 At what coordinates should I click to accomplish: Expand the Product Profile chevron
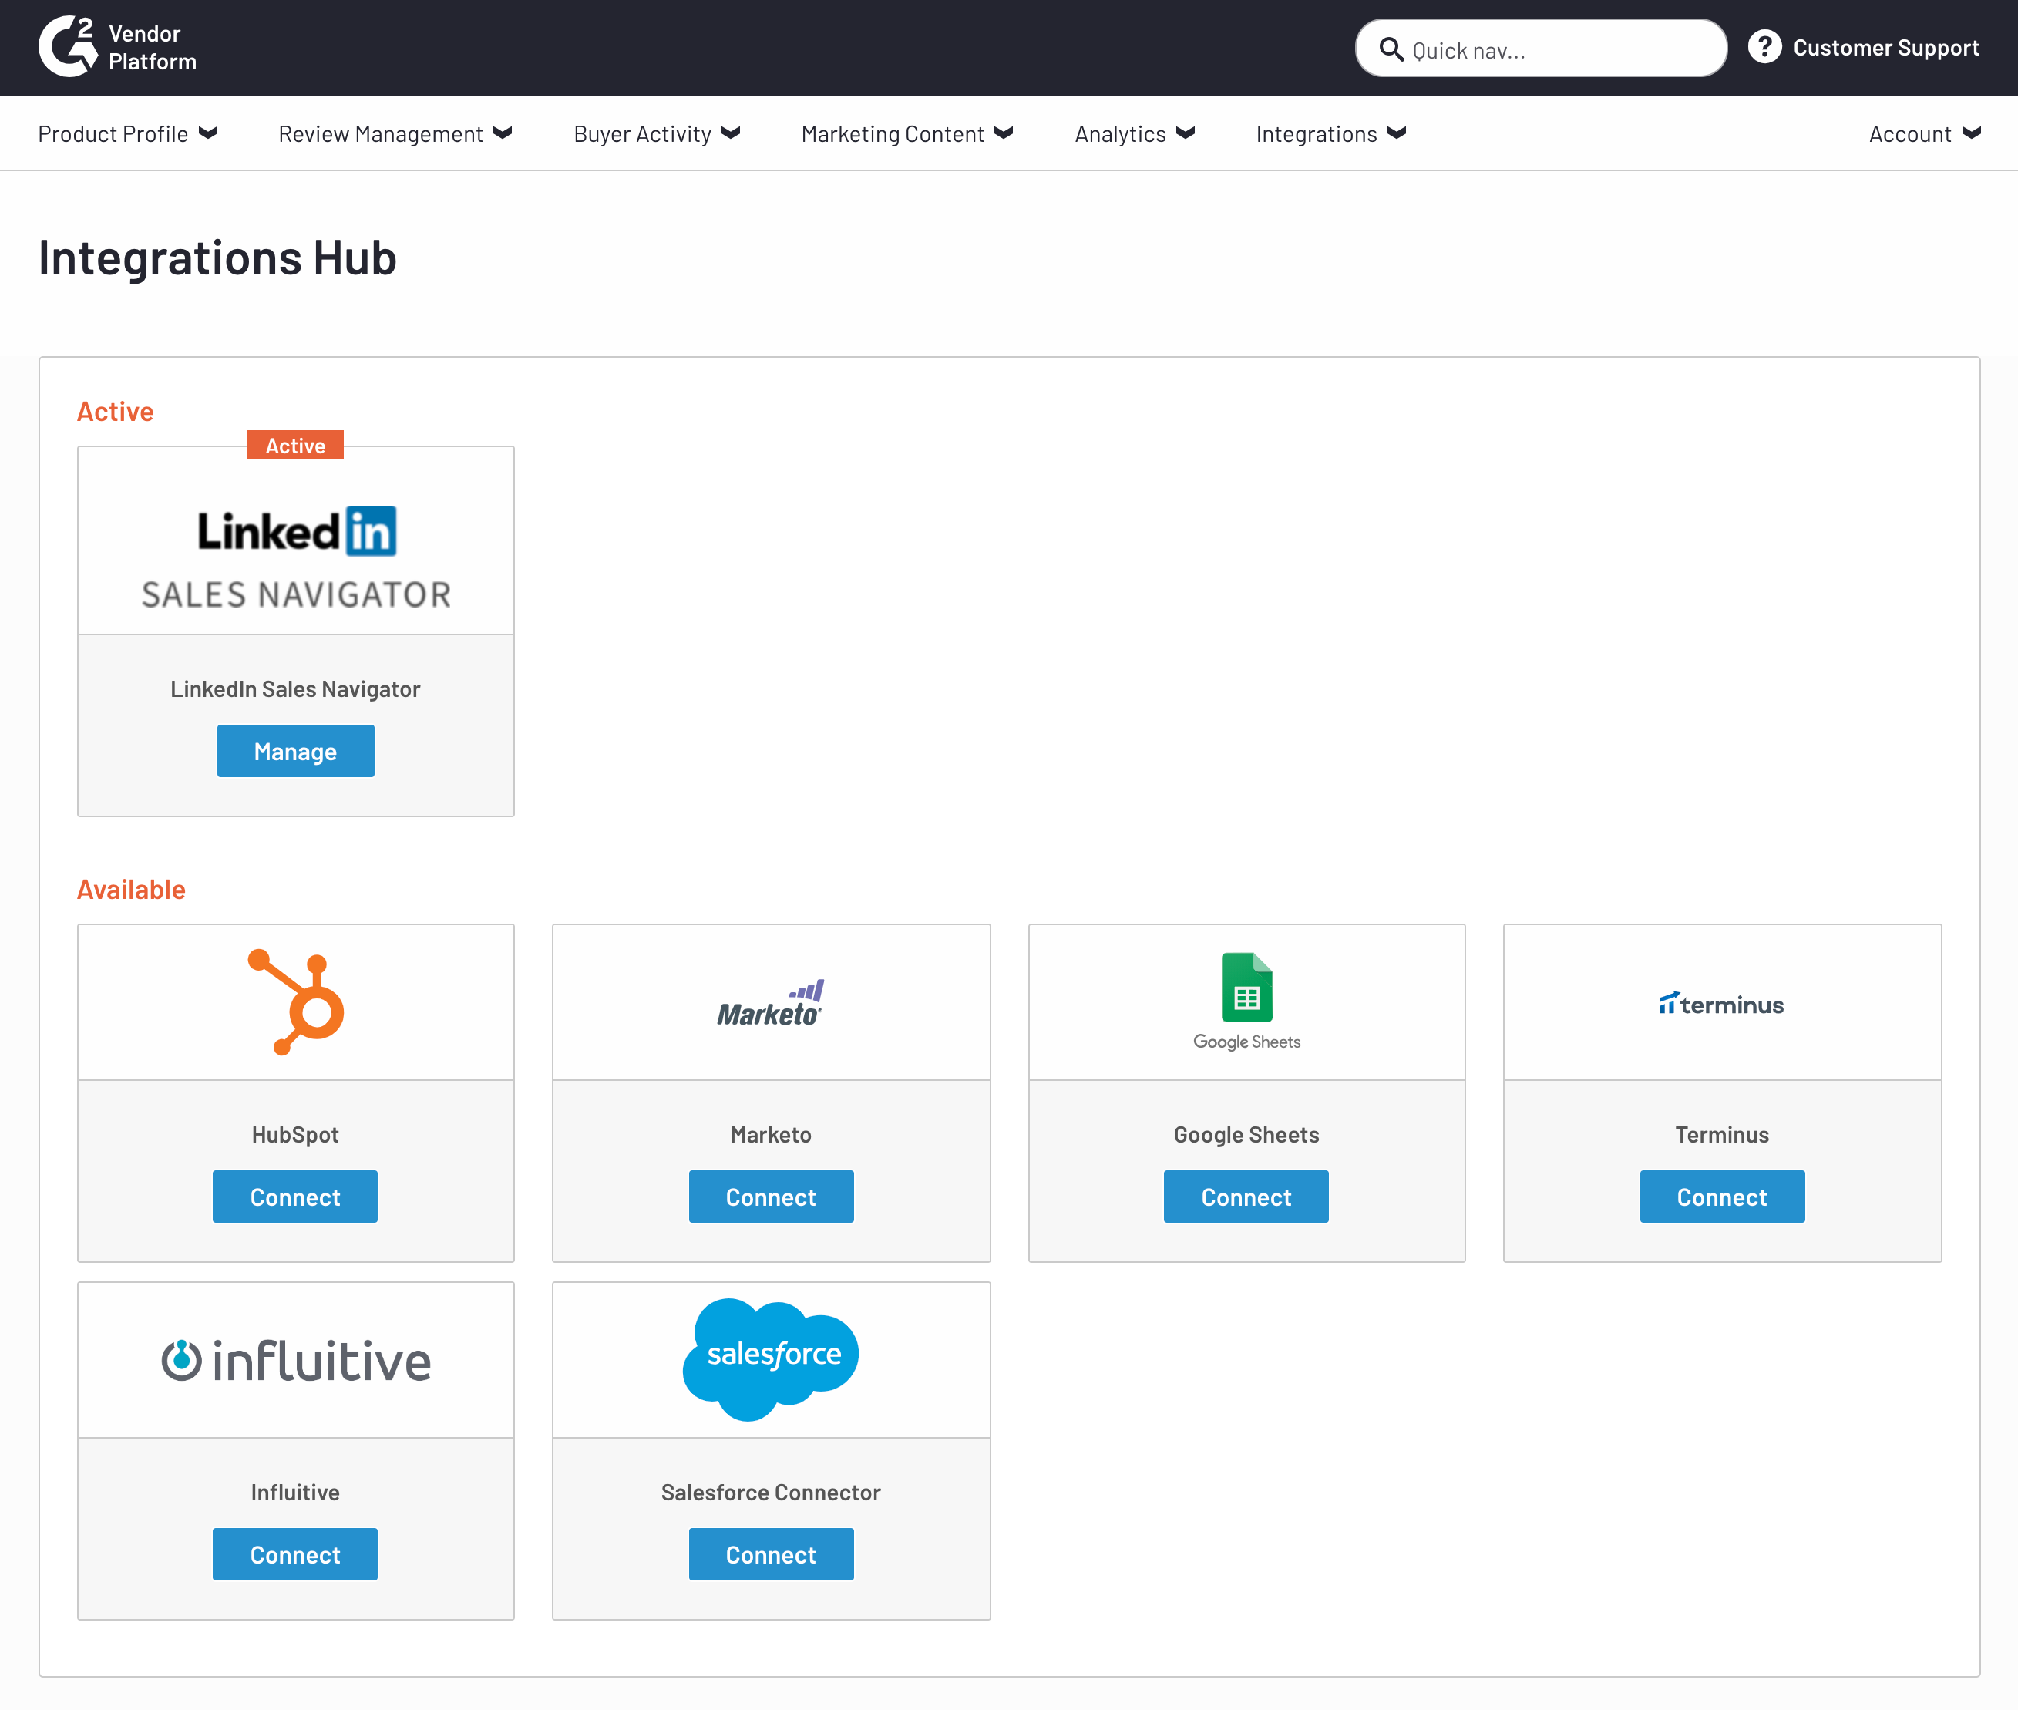coord(208,133)
